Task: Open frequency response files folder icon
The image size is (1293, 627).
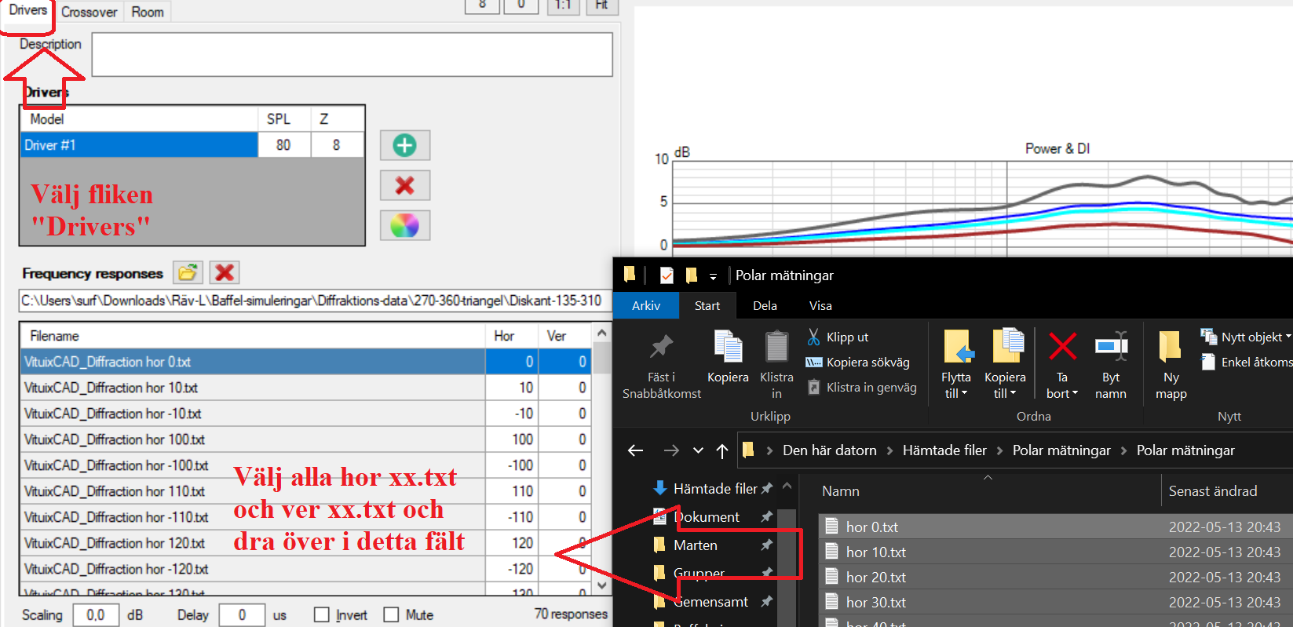Action: click(x=188, y=272)
